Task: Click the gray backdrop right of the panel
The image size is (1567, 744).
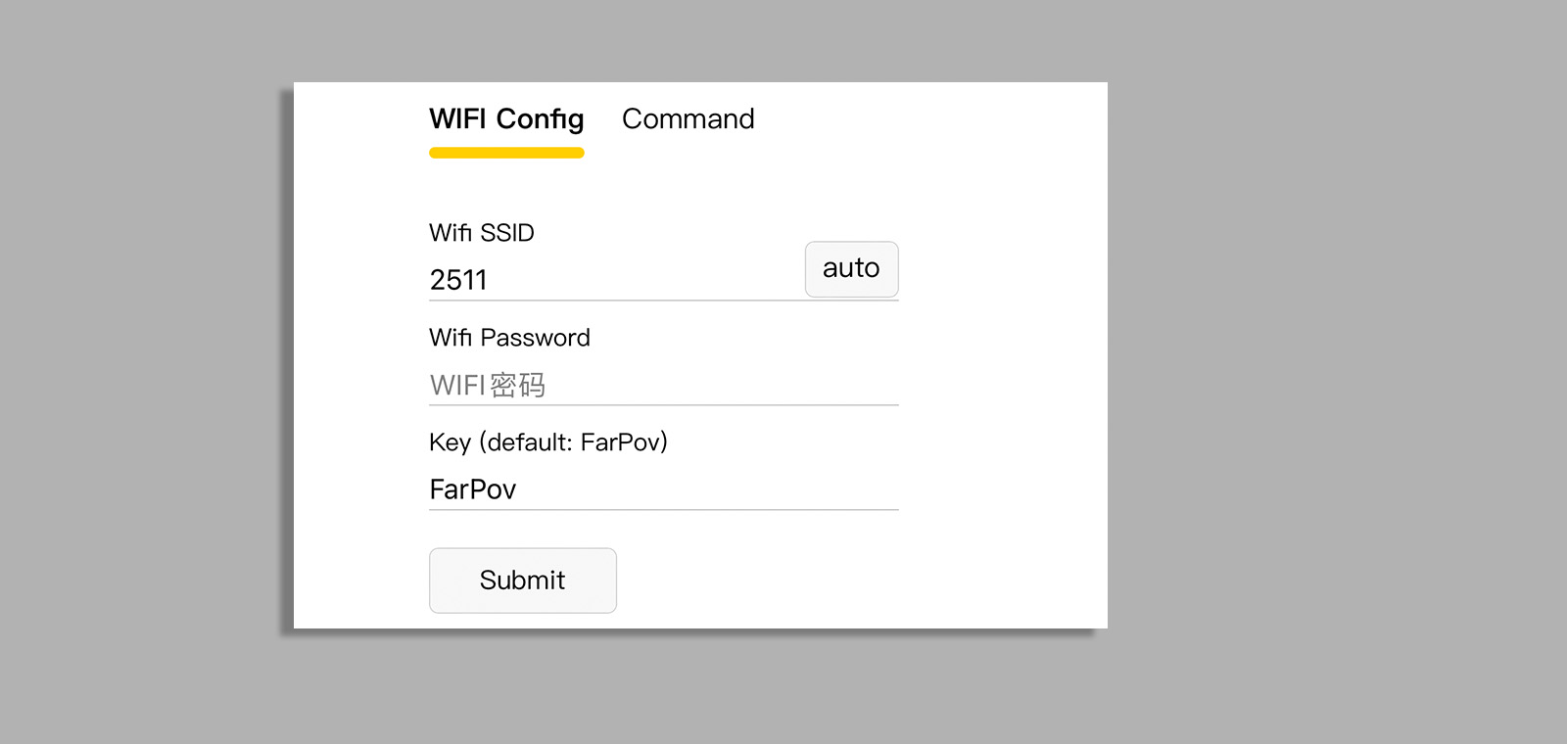Action: [x=1332, y=372]
